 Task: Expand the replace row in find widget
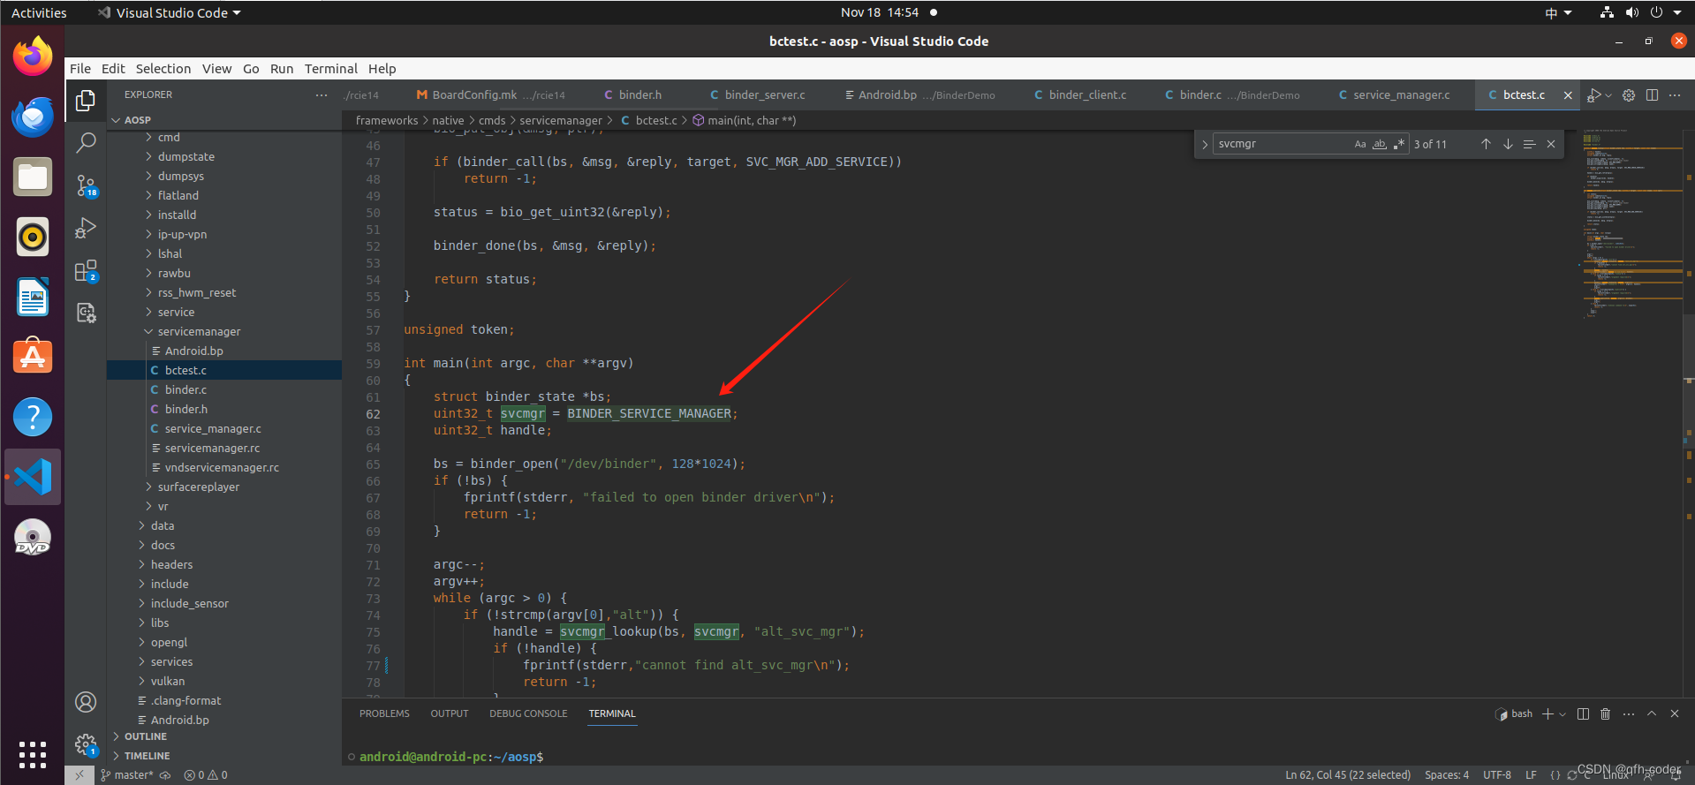[1205, 144]
